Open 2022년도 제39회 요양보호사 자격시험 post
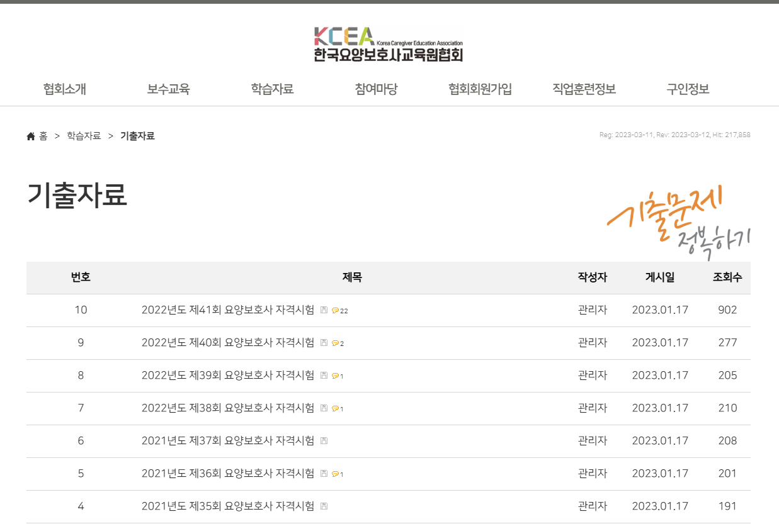Screen dimensions: 779x524 [x=228, y=375]
